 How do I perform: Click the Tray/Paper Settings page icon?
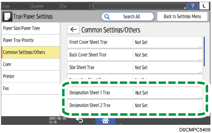pyautogui.click(x=7, y=17)
